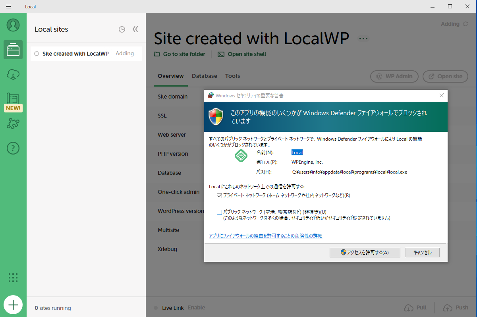Viewport: 477px width, 317px height.
Task: Click the allow access button
Action: pyautogui.click(x=365, y=253)
